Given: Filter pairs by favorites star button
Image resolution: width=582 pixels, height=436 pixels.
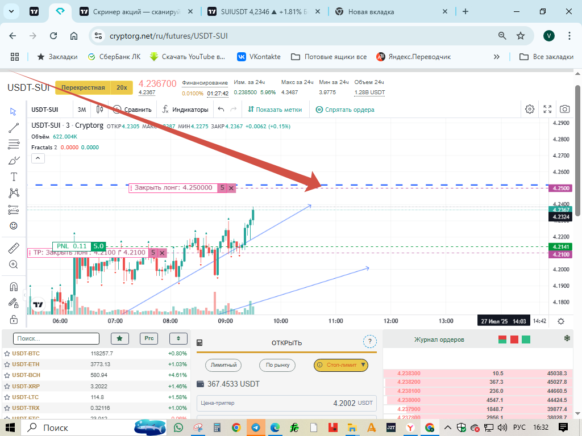Looking at the screenshot, I should click(119, 338).
